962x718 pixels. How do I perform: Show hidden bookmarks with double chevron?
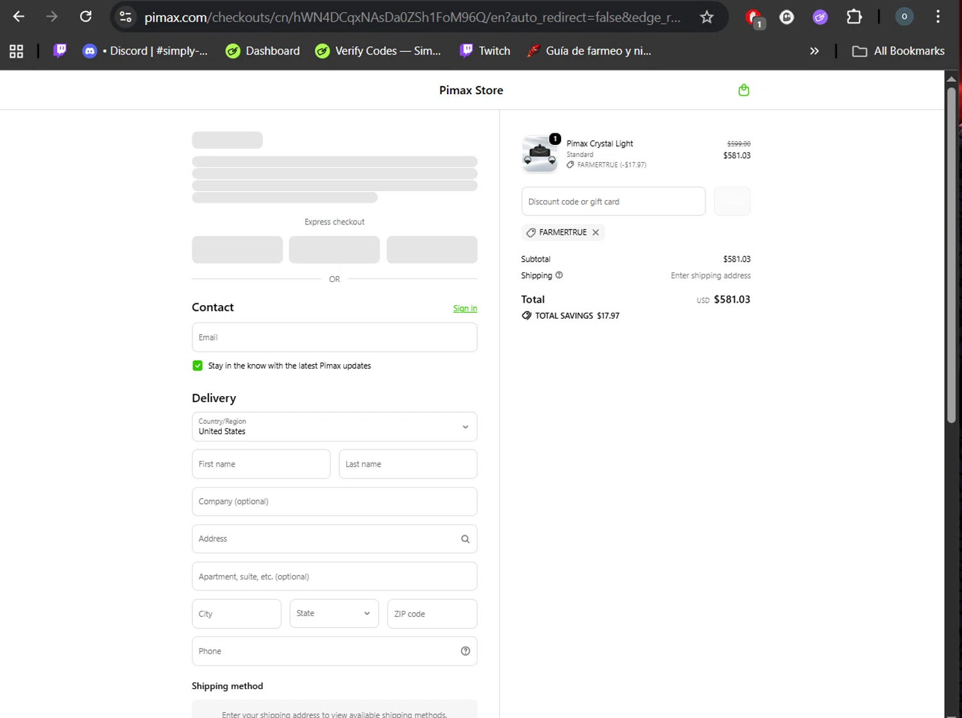click(814, 51)
